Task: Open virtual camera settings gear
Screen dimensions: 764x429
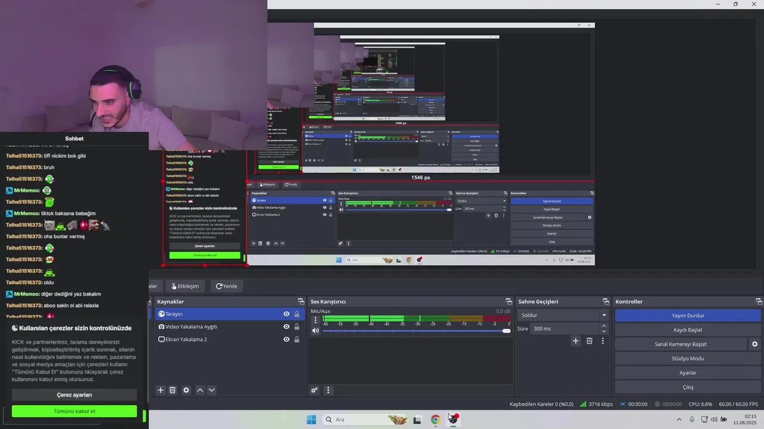Action: pyautogui.click(x=754, y=344)
